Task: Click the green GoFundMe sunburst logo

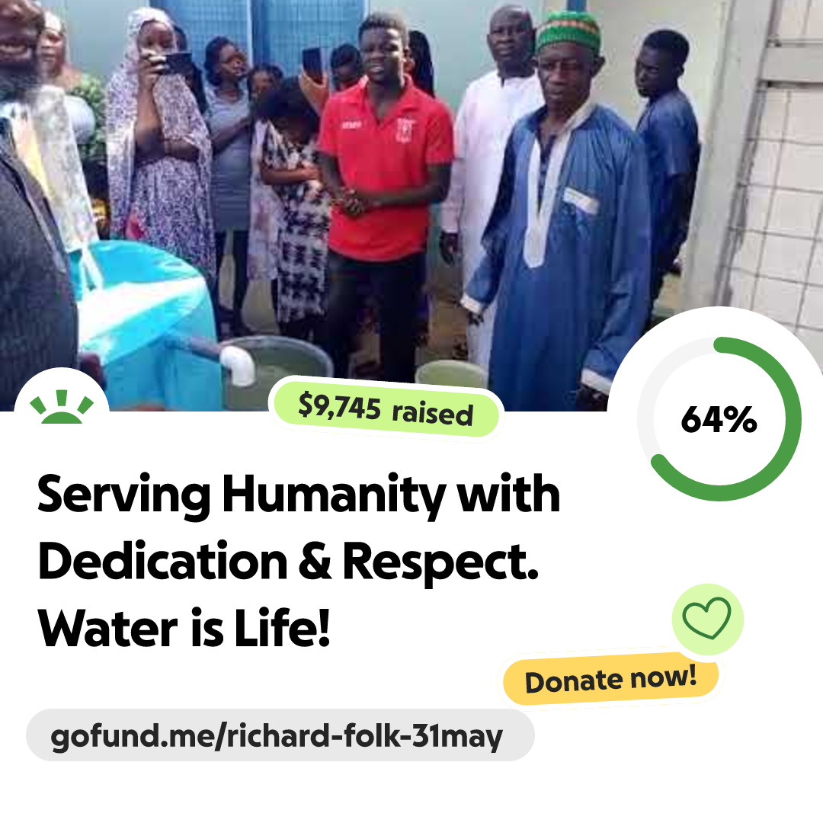Action: [x=62, y=407]
